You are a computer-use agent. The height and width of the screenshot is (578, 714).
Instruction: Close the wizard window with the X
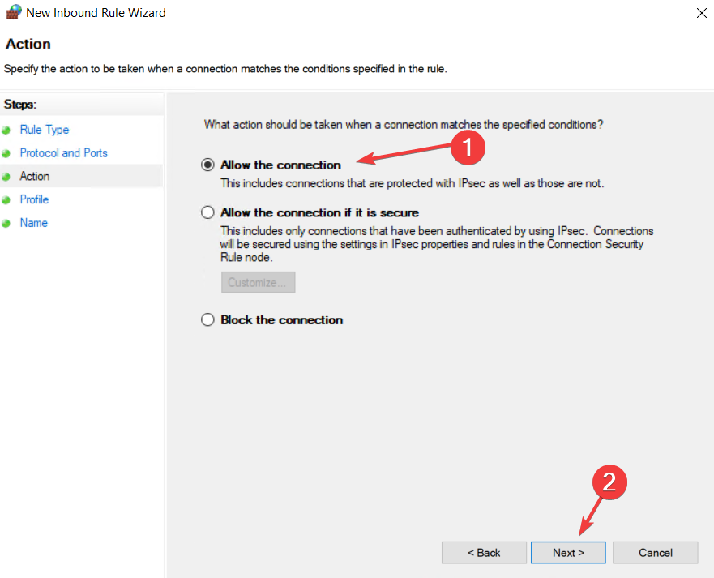[x=700, y=12]
